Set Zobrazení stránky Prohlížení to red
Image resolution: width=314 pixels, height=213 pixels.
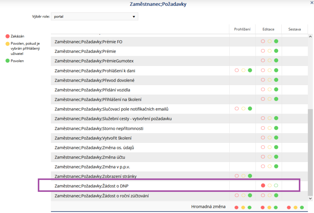click(x=237, y=176)
